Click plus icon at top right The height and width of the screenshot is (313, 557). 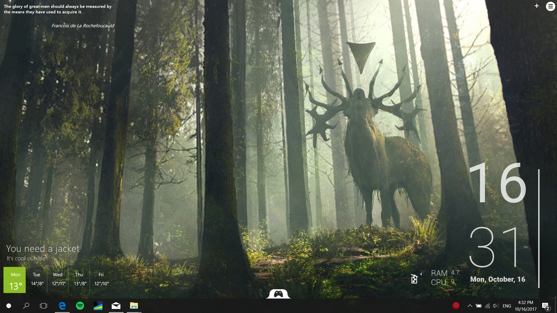537,6
